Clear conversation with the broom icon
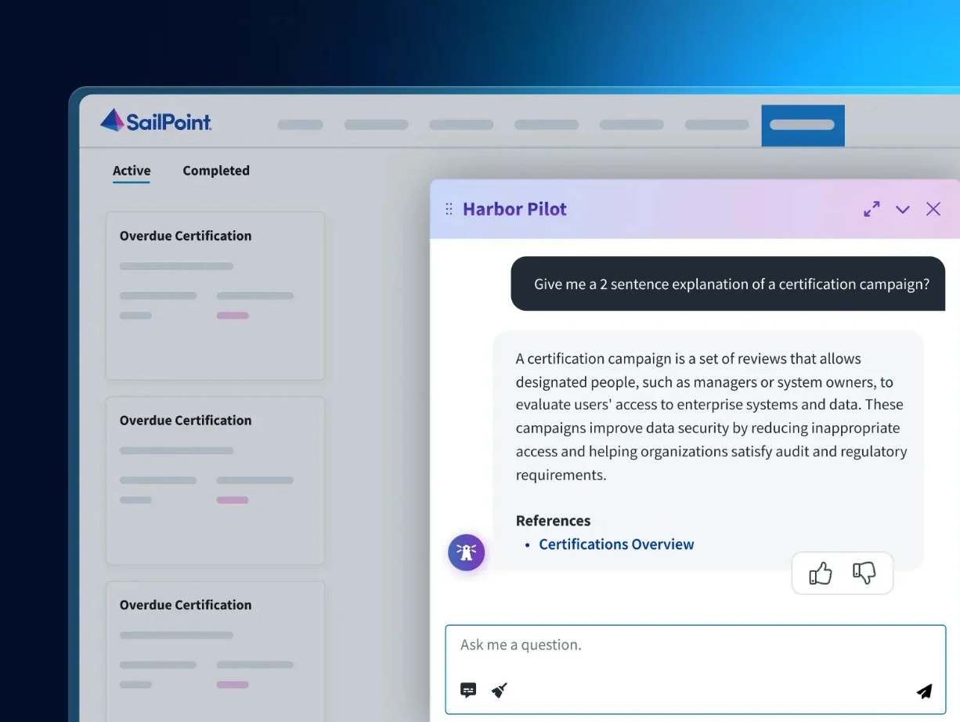960x722 pixels. 499,690
